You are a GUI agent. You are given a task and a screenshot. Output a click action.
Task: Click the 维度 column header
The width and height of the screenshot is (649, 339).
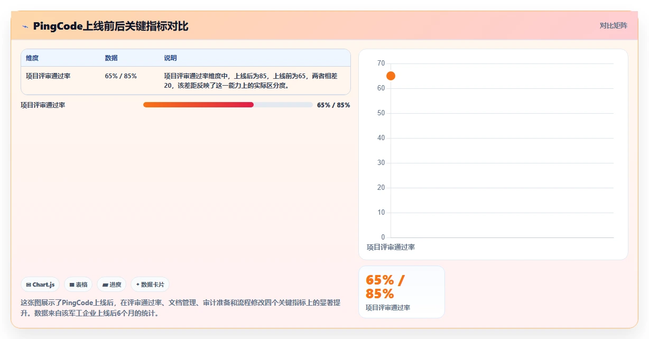point(32,58)
